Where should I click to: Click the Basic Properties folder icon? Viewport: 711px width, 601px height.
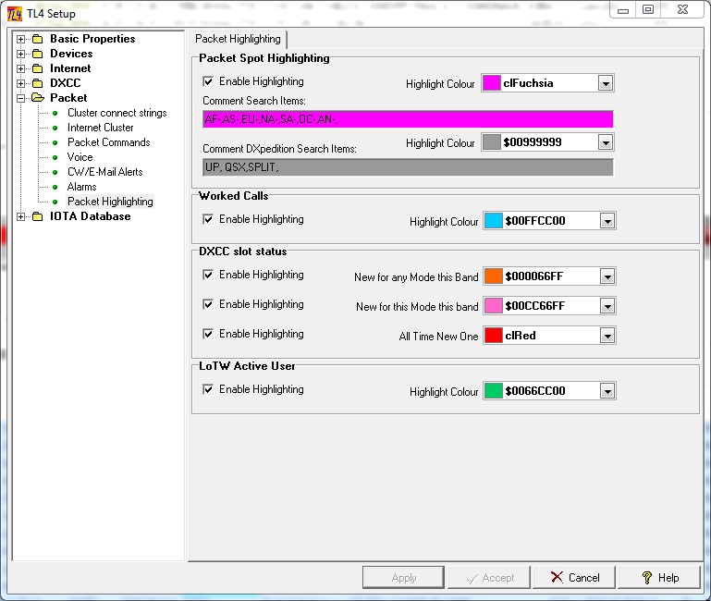pos(38,39)
